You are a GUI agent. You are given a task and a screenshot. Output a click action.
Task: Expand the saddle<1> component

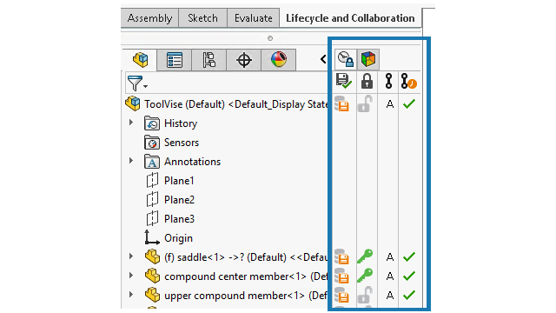point(131,256)
